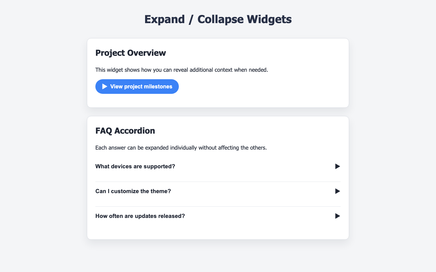Click the arrow beside "Can I customize the theme?"

click(x=338, y=191)
